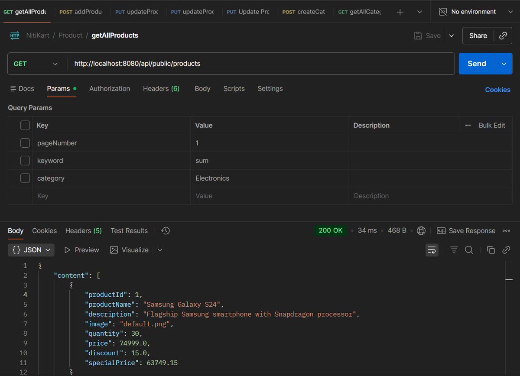Image resolution: width=520 pixels, height=376 pixels.
Task: Click the globe network icon in the response bar
Action: click(421, 231)
